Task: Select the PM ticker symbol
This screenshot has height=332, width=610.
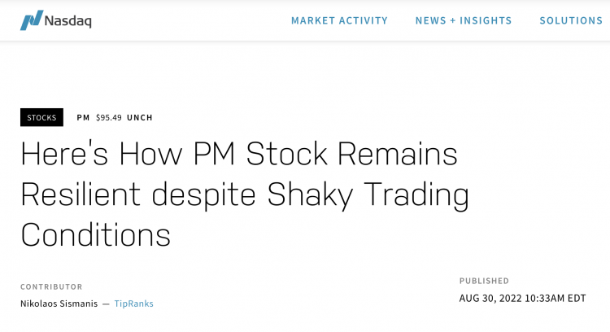Action: tap(83, 117)
